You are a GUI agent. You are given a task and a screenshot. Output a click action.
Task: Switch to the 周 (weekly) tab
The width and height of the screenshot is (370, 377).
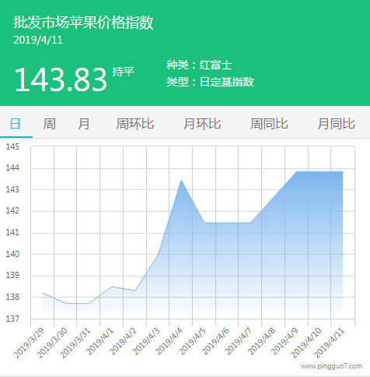tap(49, 124)
